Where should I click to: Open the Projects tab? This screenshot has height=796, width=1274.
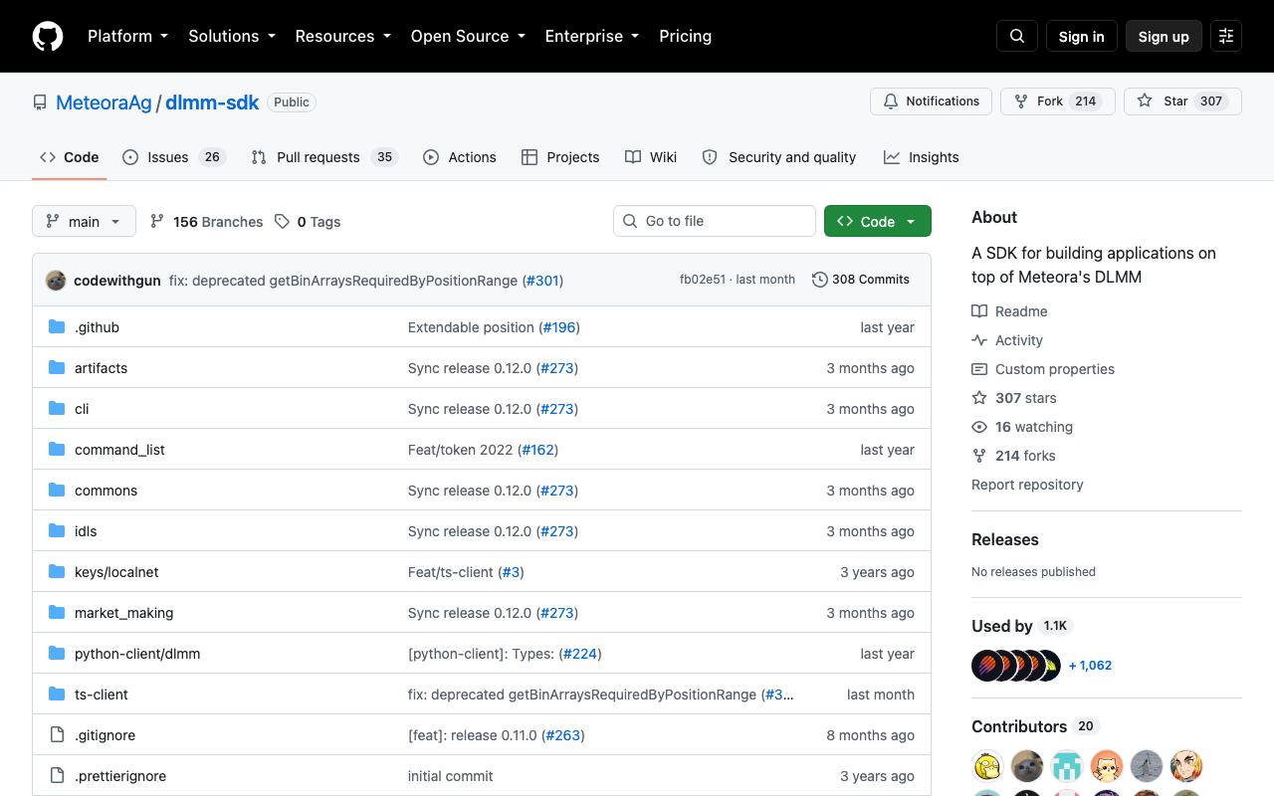click(x=560, y=157)
